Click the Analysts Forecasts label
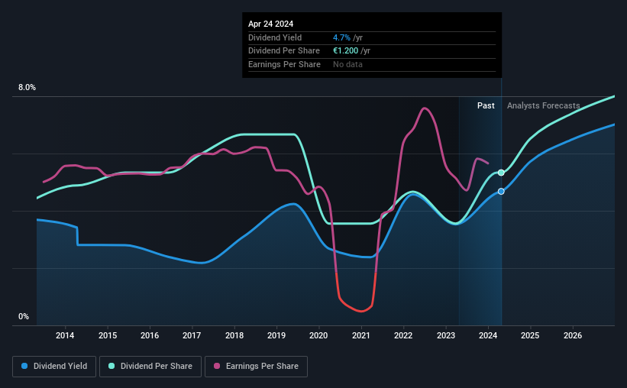Viewport: 627px width, 388px height. 544,105
